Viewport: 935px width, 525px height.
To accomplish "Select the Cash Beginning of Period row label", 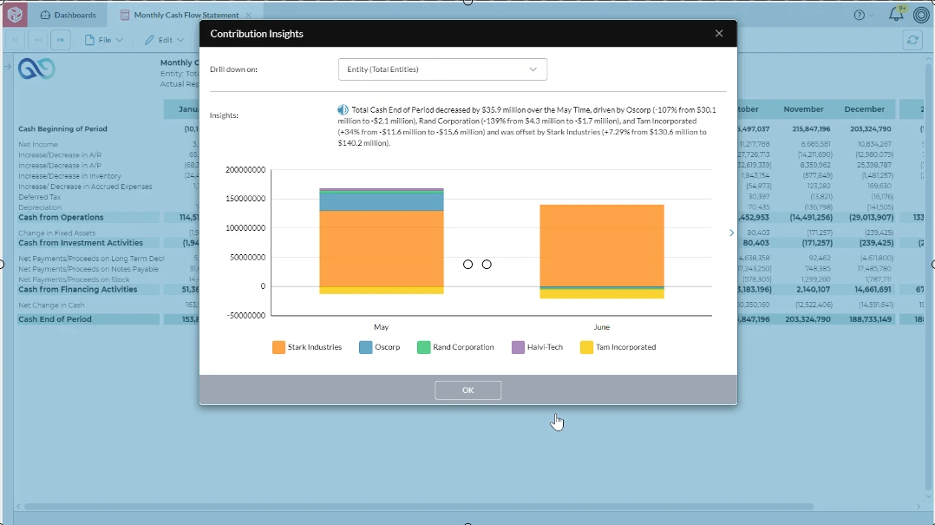I will click(62, 128).
